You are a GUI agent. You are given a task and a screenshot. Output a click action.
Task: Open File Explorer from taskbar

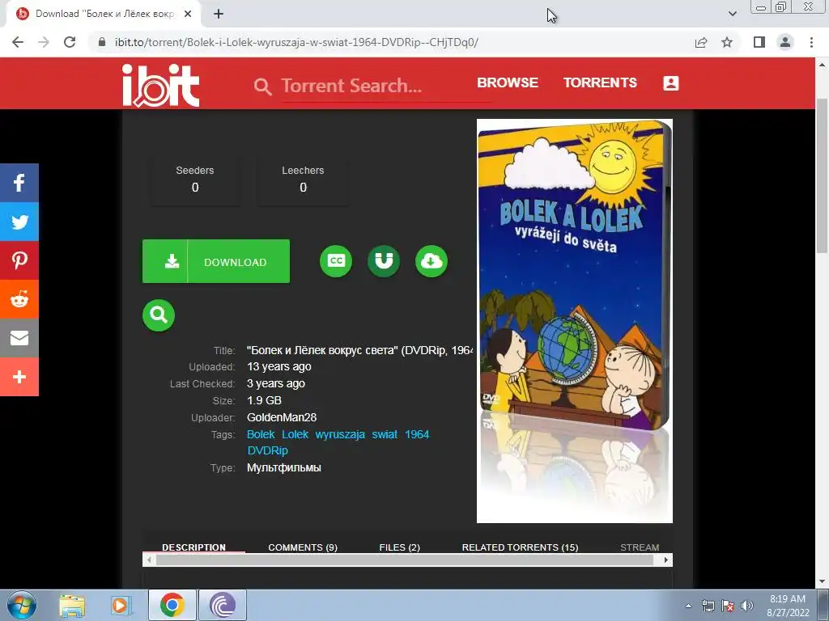[72, 605]
